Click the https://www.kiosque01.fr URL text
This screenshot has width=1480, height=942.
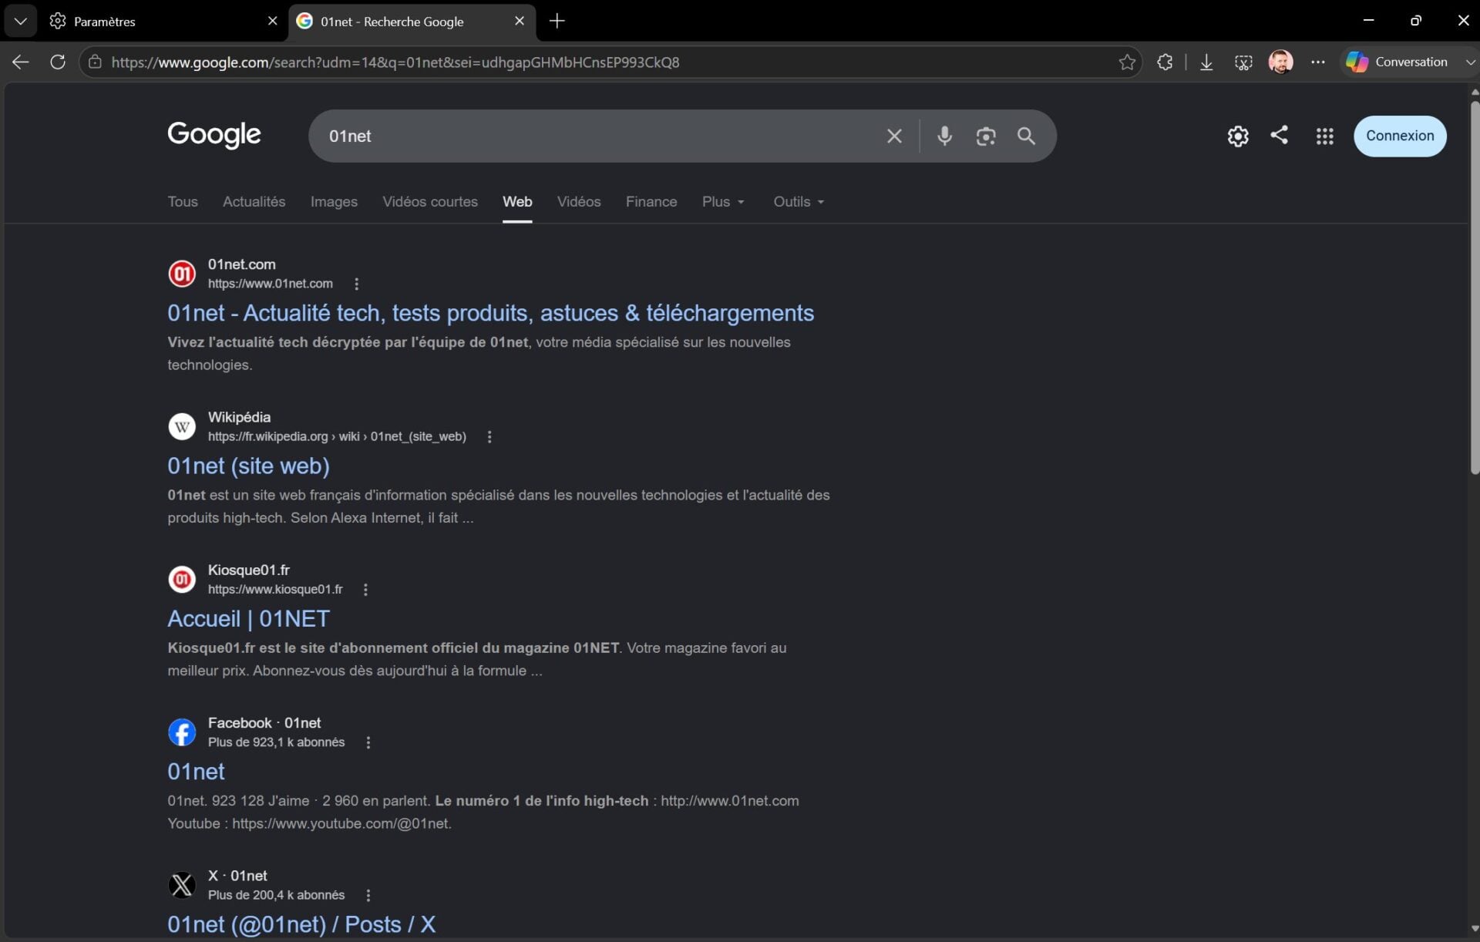tap(275, 590)
